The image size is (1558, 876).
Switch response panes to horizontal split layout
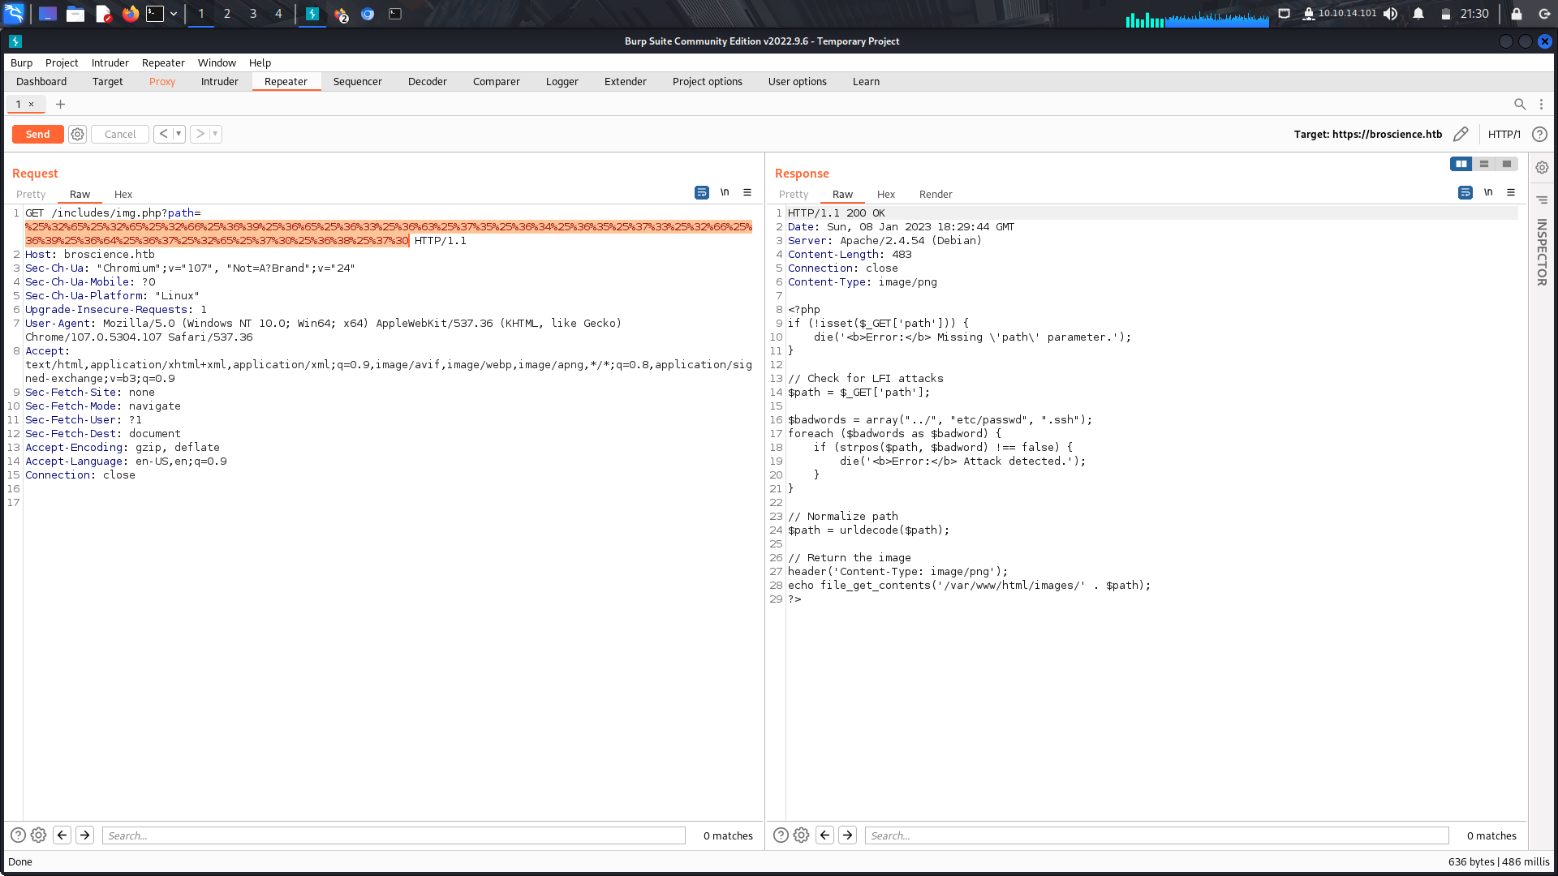coord(1484,164)
